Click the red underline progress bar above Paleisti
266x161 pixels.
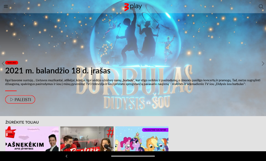pos(11,91)
